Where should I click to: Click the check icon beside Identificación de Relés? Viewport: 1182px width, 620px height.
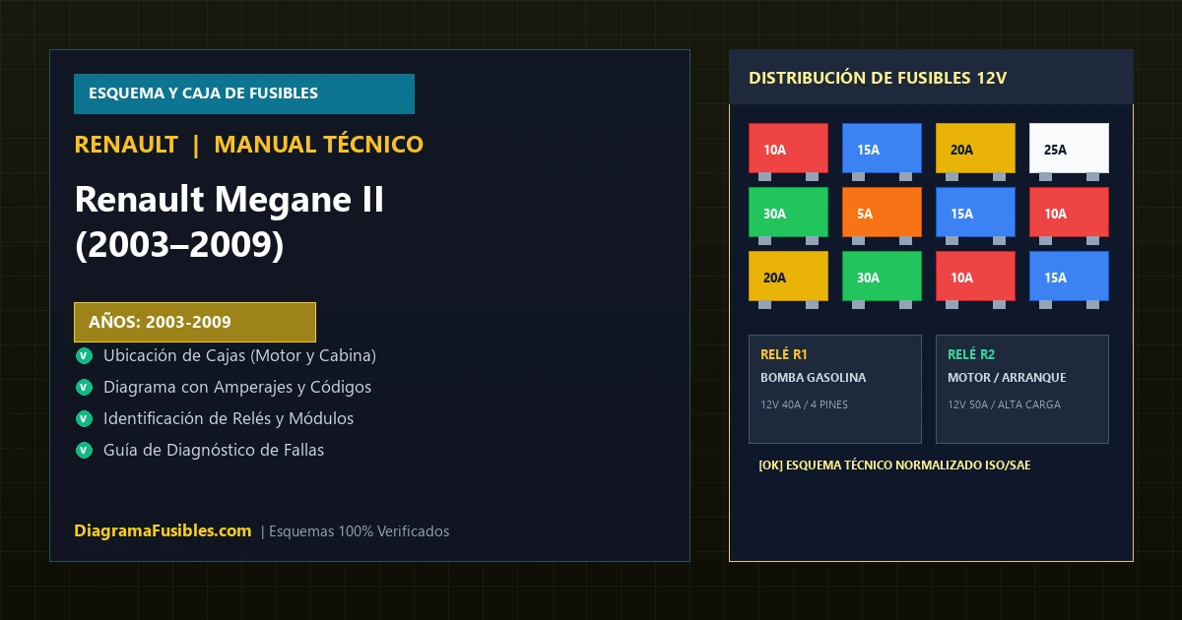83,418
